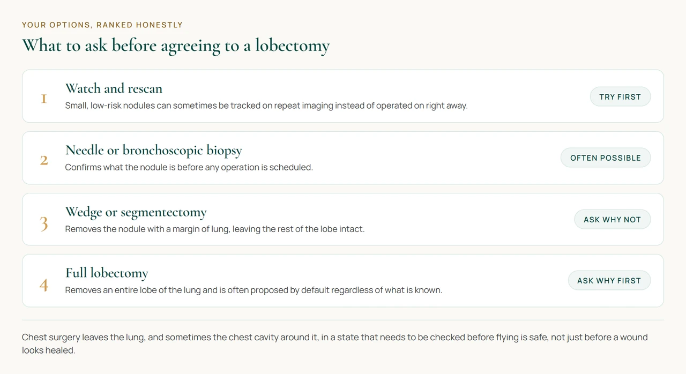Screen dimensions: 686x374
Task: Open the ASK WHY FIRST badge
Action: pyautogui.click(x=609, y=280)
